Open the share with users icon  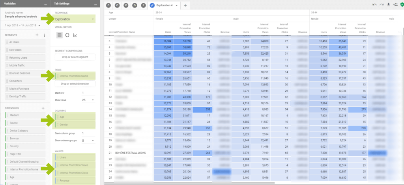(395, 5)
